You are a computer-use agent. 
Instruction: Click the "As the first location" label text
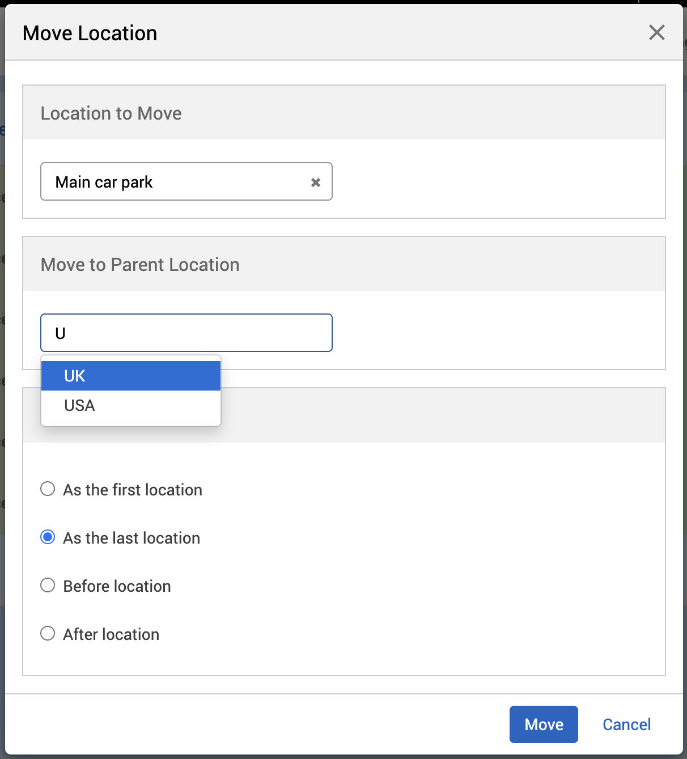point(133,490)
